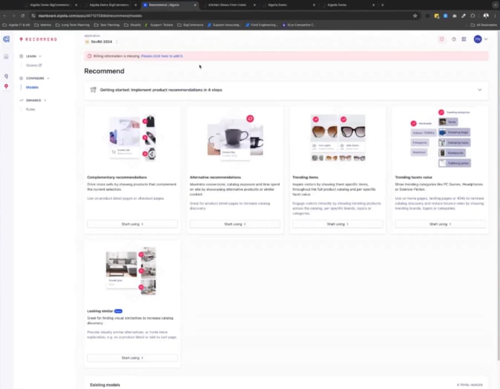Open the Shopify bookmarks folder

pos(132,25)
